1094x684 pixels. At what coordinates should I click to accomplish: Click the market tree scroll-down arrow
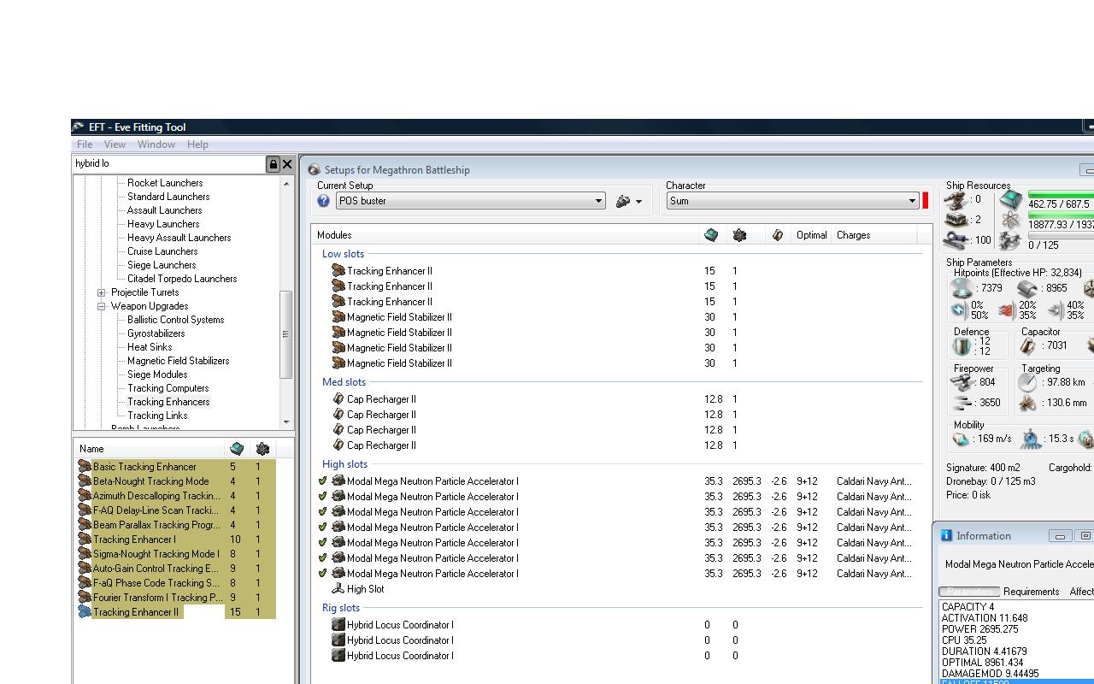coord(286,422)
